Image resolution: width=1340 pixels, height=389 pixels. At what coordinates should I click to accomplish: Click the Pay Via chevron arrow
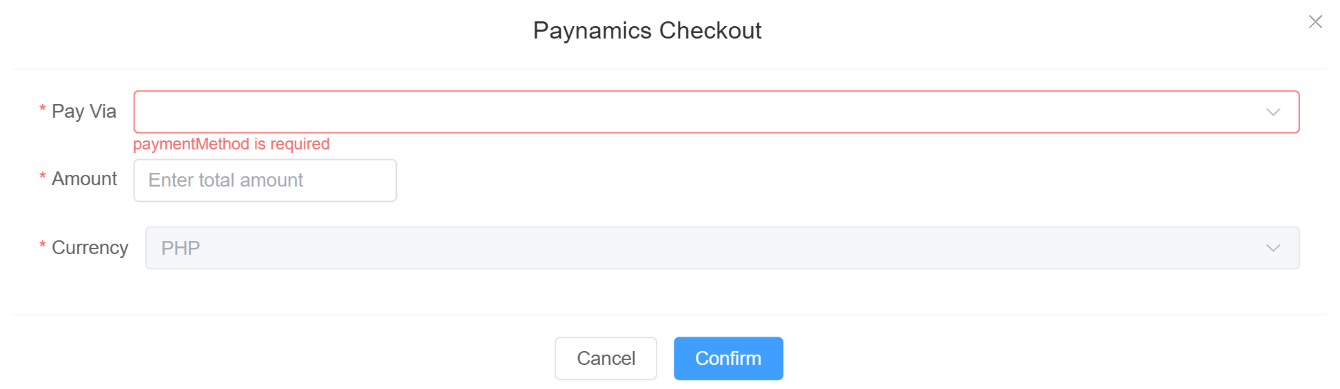(1273, 112)
